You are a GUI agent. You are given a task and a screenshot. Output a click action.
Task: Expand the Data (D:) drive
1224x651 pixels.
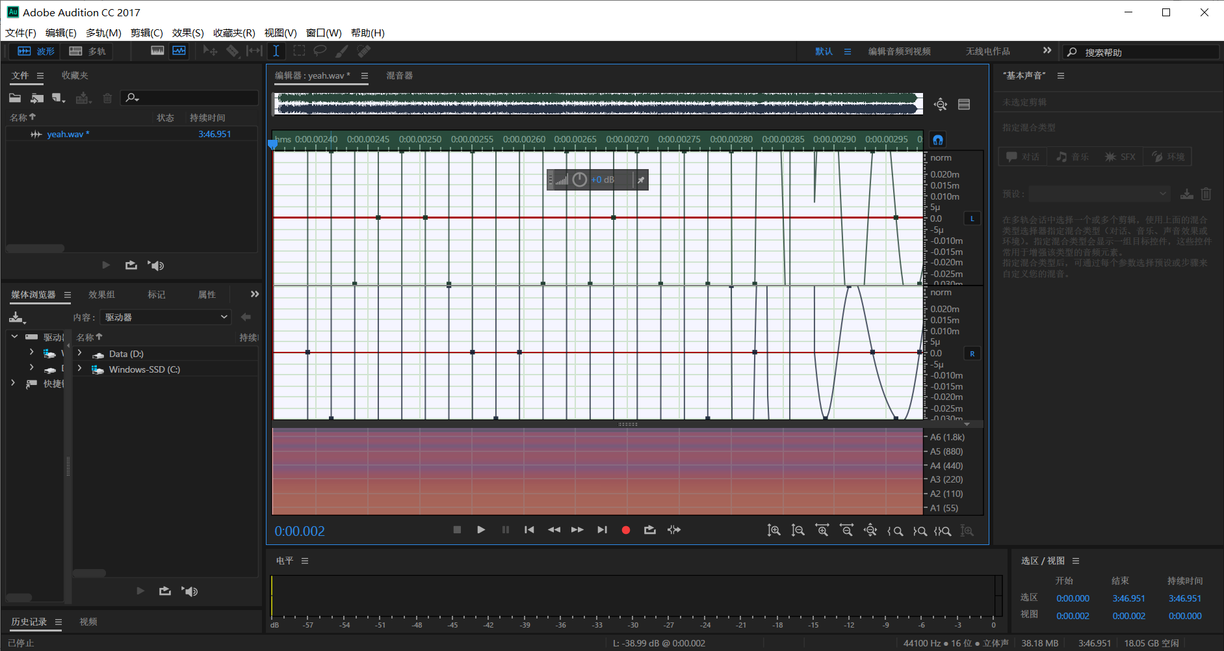tap(80, 354)
